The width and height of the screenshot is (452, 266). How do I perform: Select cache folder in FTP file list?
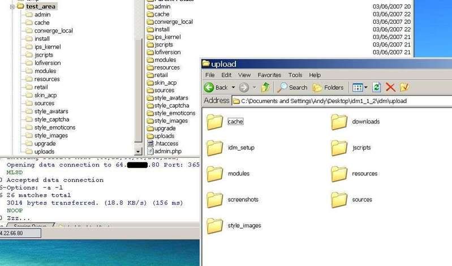coord(158,14)
